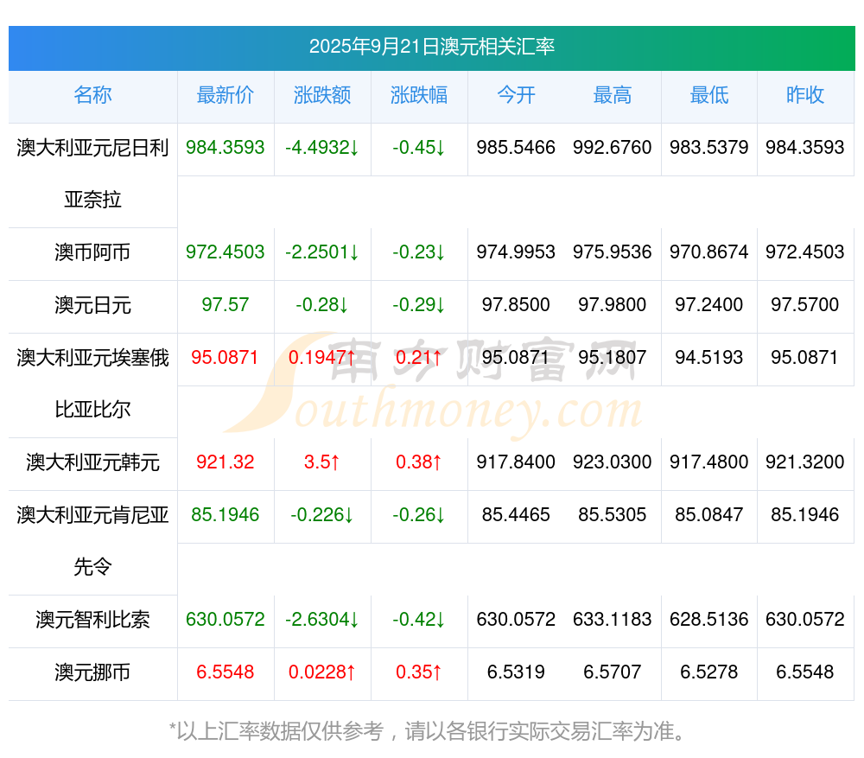Click latest price 921.32

pos(226,462)
